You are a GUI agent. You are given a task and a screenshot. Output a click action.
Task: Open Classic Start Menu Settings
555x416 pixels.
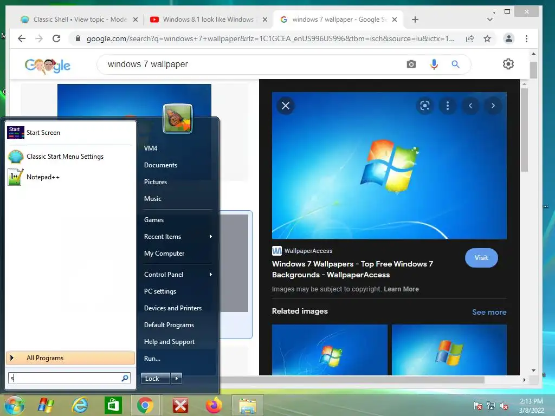coord(70,157)
